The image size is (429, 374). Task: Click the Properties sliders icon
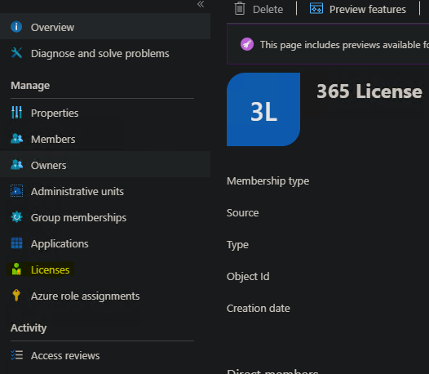[16, 113]
